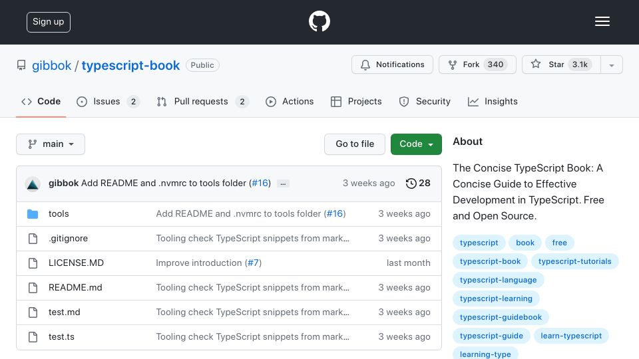This screenshot has width=639, height=359.
Task: Click the test.md file icon
Action: click(x=33, y=312)
